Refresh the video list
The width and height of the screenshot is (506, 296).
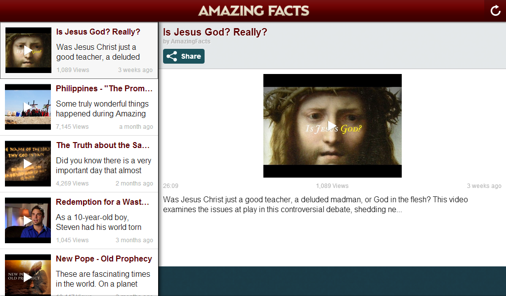495,10
